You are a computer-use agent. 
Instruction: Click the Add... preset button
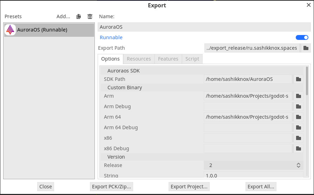tap(63, 16)
